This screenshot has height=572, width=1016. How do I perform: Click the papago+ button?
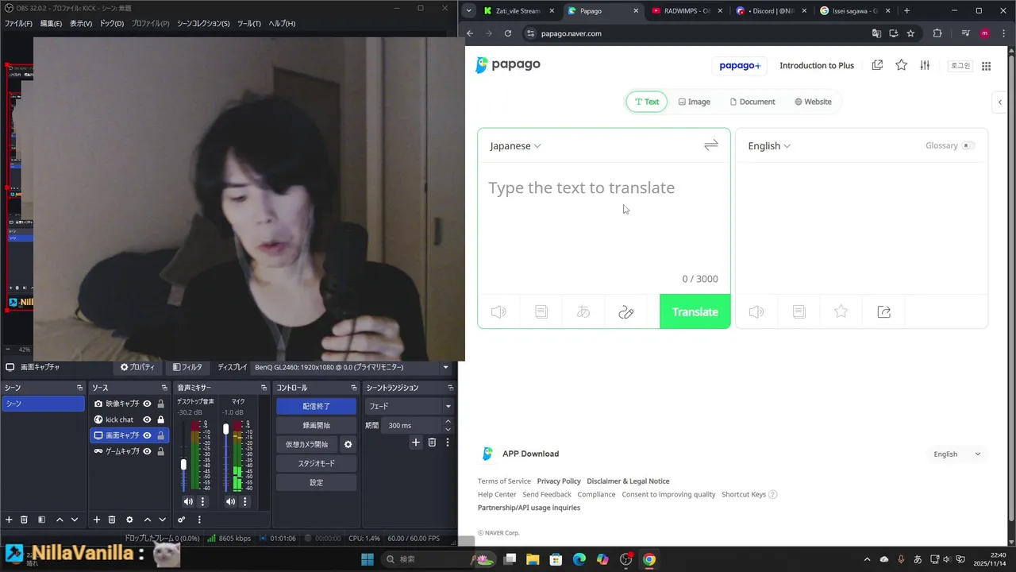pyautogui.click(x=740, y=65)
